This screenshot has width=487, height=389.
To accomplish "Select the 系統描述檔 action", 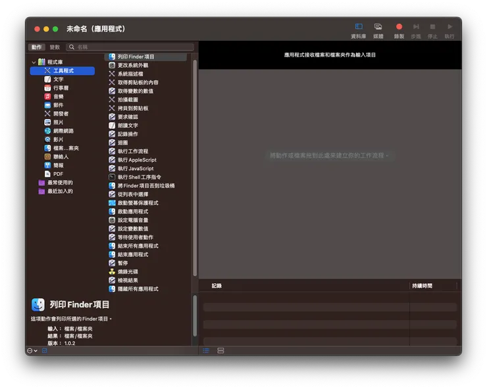I will pyautogui.click(x=126, y=74).
